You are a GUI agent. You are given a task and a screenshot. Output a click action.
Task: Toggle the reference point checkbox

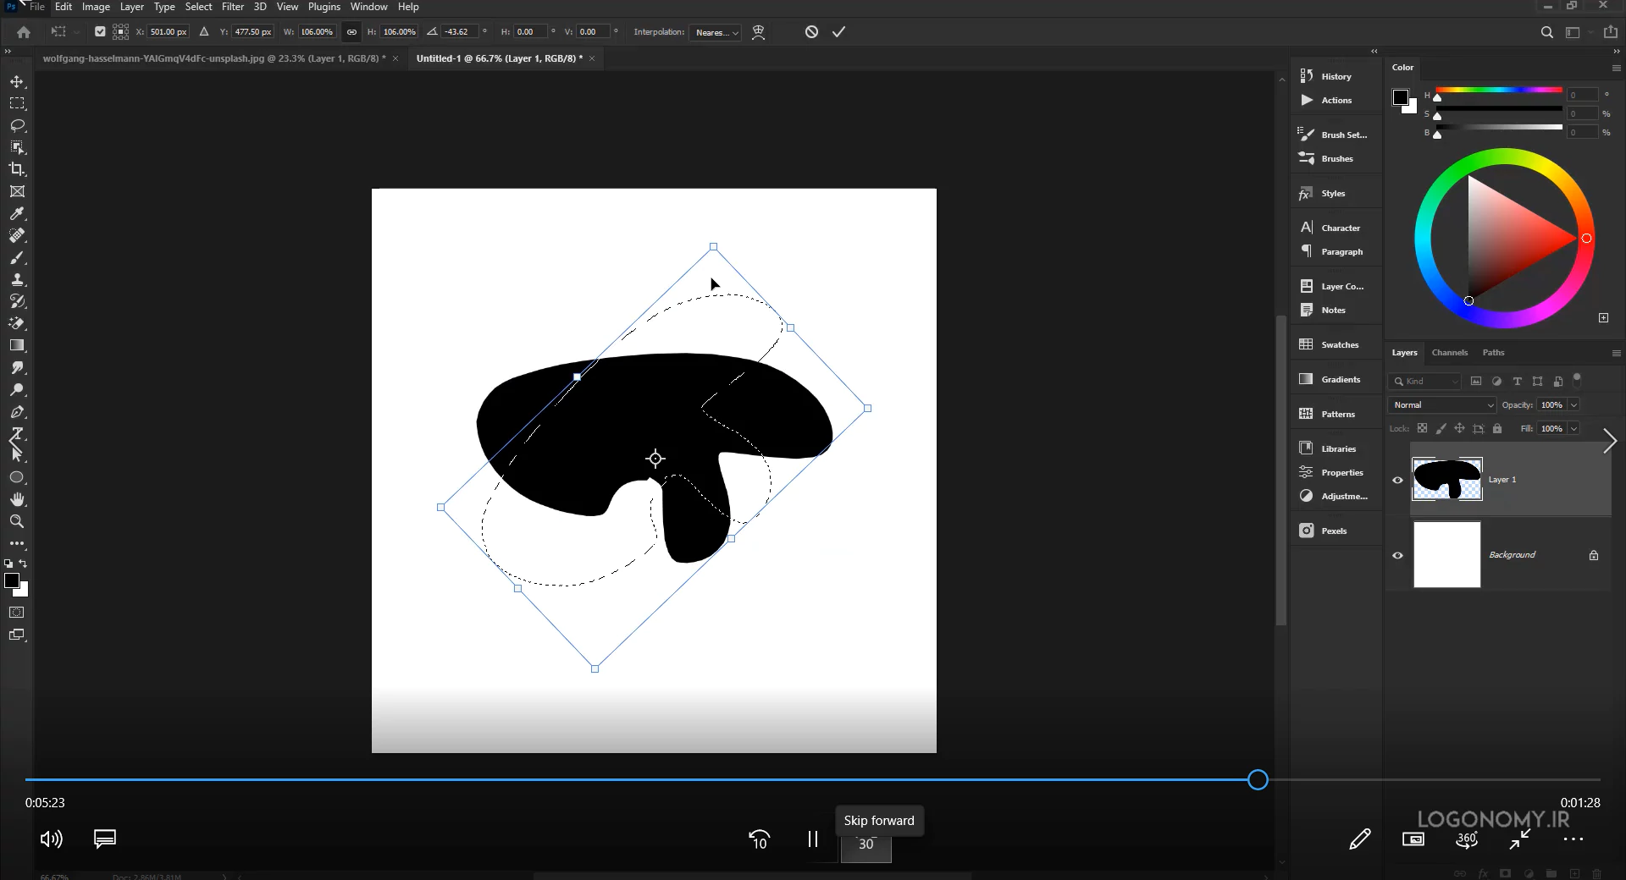100,32
